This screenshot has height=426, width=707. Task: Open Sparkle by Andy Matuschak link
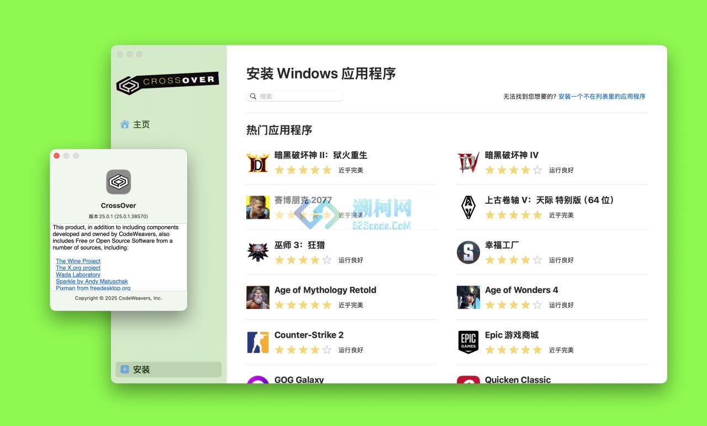tap(92, 281)
